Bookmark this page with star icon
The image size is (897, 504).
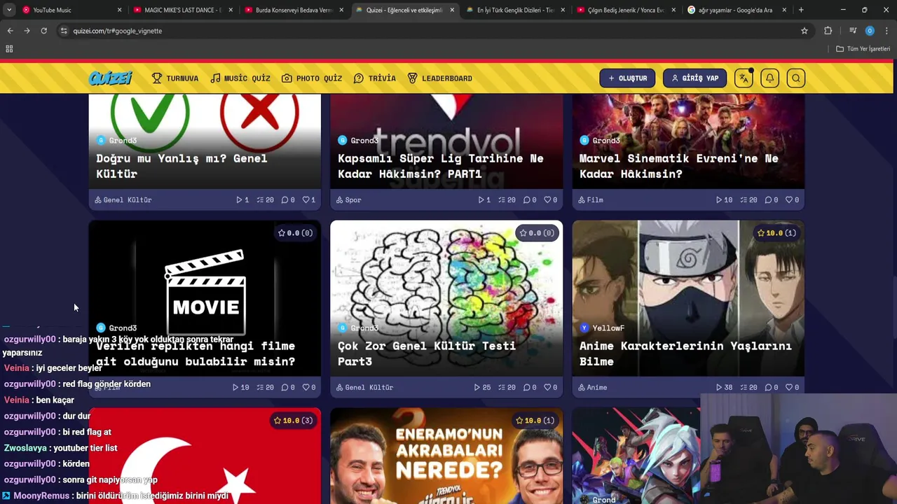click(804, 31)
